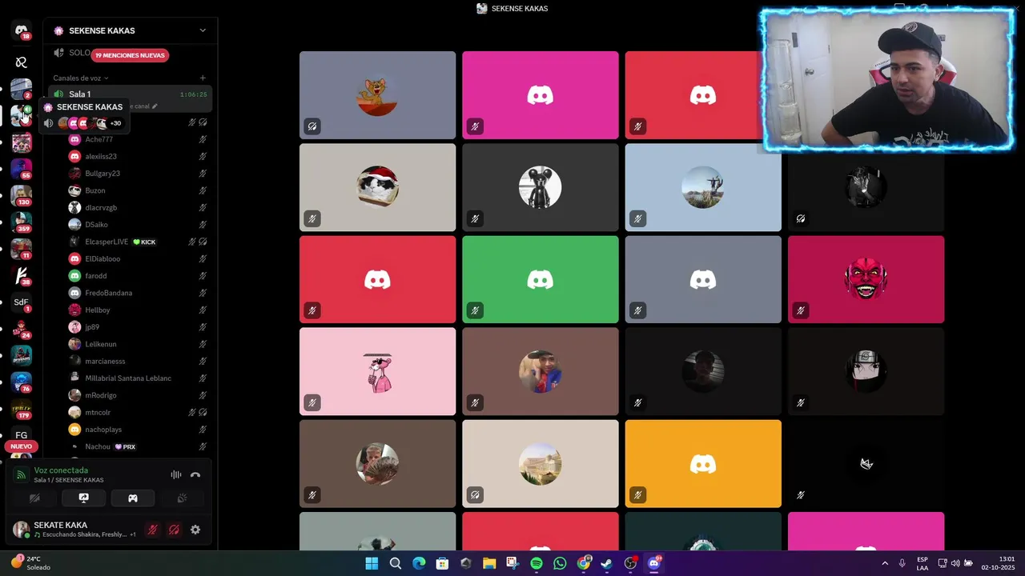
Task: Open the SdF server icon
Action: [x=22, y=302]
